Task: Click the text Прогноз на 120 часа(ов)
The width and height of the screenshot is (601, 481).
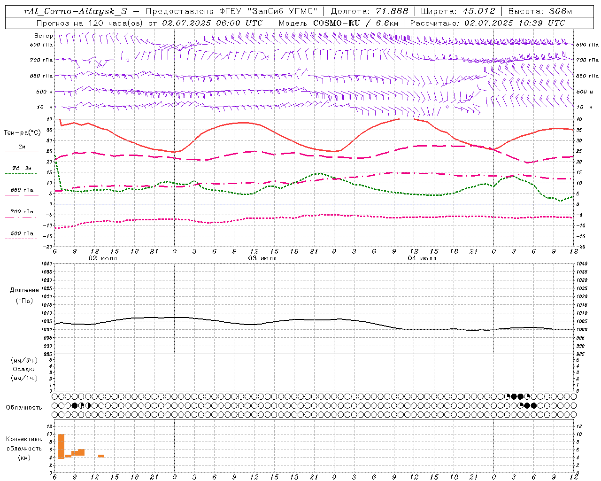Action: pyautogui.click(x=90, y=23)
